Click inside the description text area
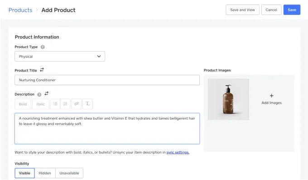Image resolution: width=308 pixels, height=180 pixels. pyautogui.click(x=107, y=128)
